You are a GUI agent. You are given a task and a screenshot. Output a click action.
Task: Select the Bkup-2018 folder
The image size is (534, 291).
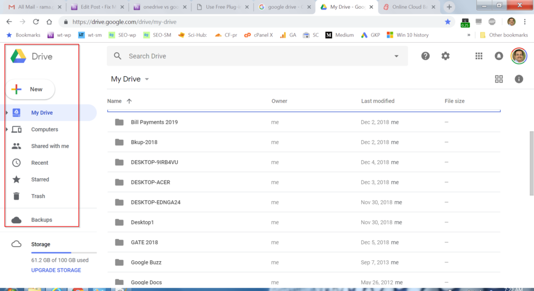click(x=304, y=142)
